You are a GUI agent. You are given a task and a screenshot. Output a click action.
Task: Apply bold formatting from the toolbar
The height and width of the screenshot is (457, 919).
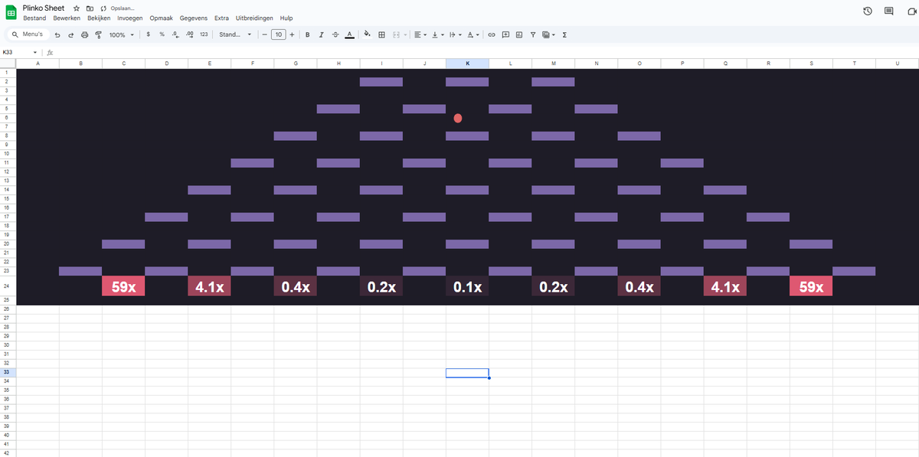(x=307, y=34)
